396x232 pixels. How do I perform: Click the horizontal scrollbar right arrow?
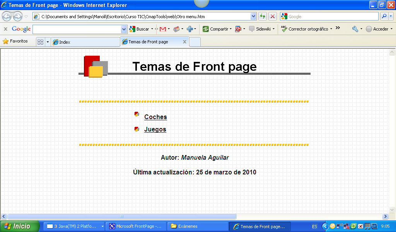[x=385, y=217]
